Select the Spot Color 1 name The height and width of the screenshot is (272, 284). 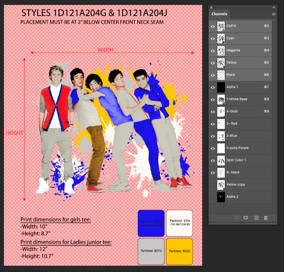(x=236, y=160)
